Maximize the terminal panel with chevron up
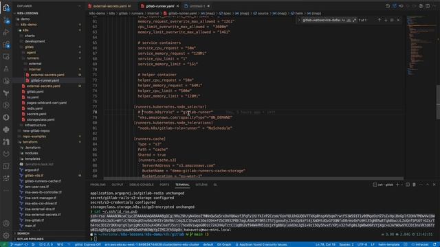Screen dimensions: 440x247 (x=428, y=185)
